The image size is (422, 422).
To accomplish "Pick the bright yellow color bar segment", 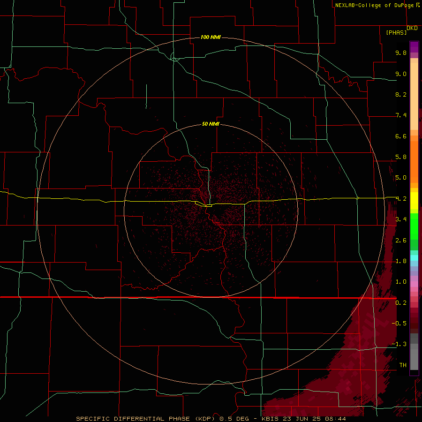I will (414, 201).
